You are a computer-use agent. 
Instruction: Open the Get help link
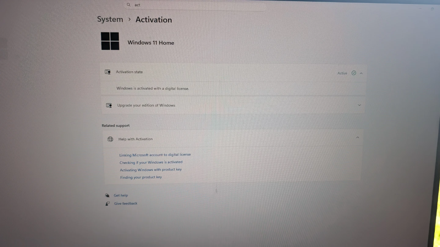121,195
